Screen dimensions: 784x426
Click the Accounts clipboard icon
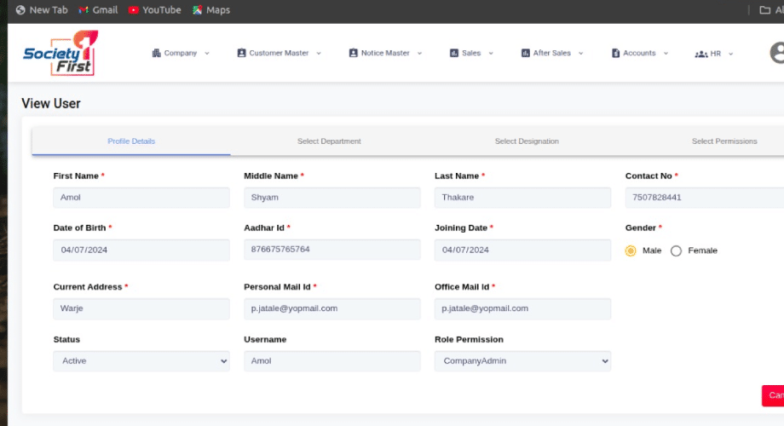tap(615, 53)
